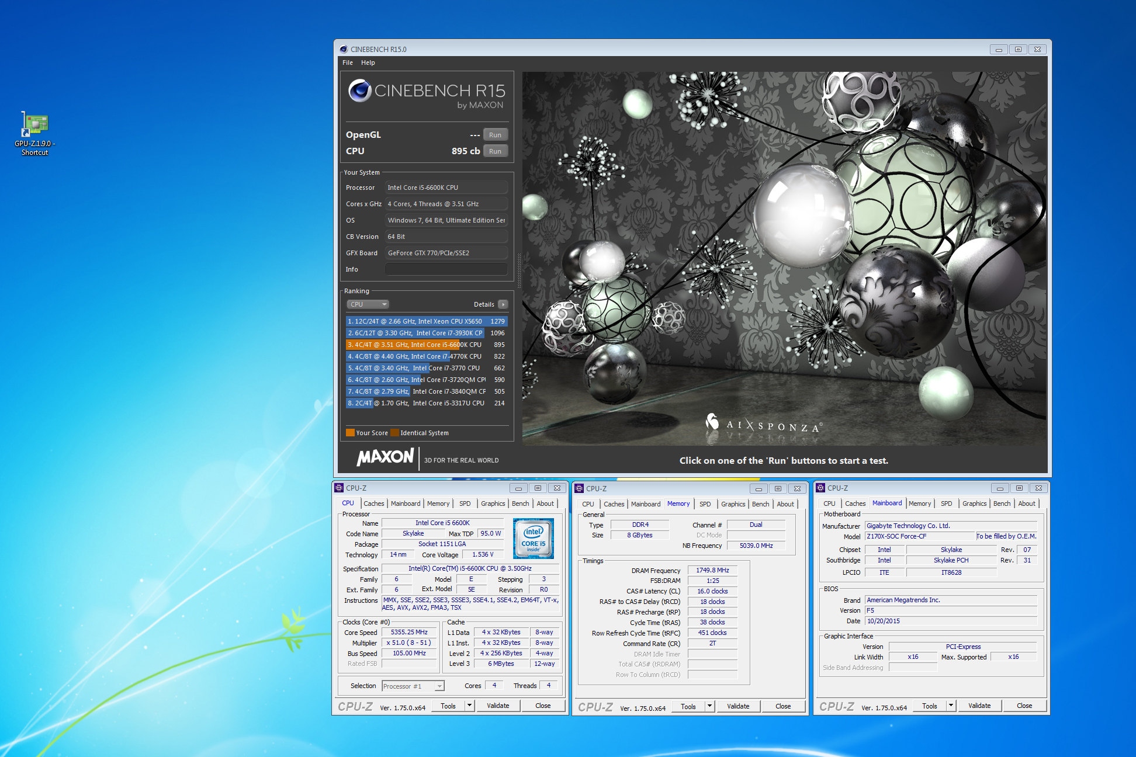
Task: Run the OpenGL benchmark
Action: pos(496,135)
